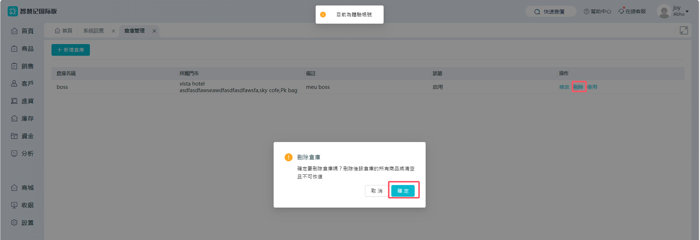Open the 幫助中心 help center link

pos(597,12)
